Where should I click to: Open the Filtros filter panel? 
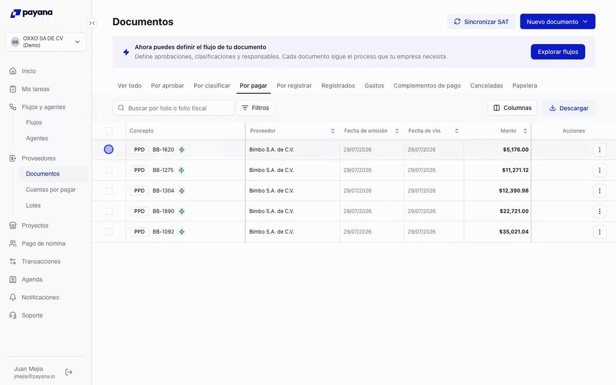(255, 108)
